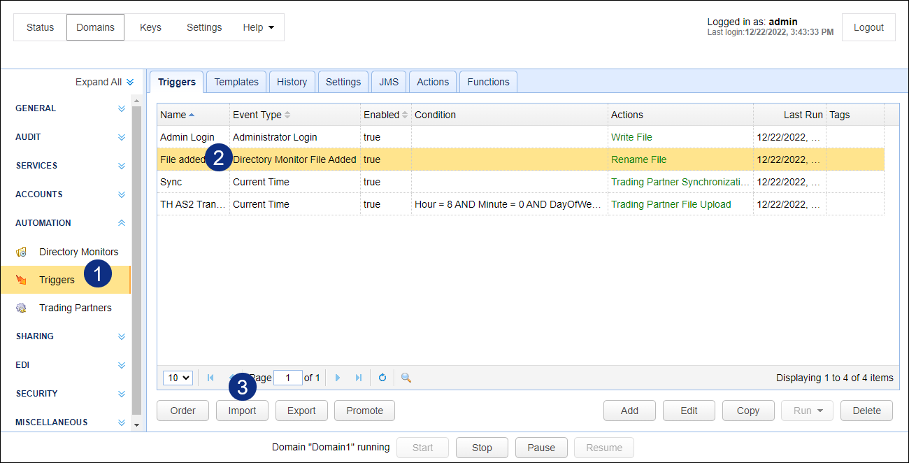Click the Logout button
The height and width of the screenshot is (463, 909).
tap(868, 27)
